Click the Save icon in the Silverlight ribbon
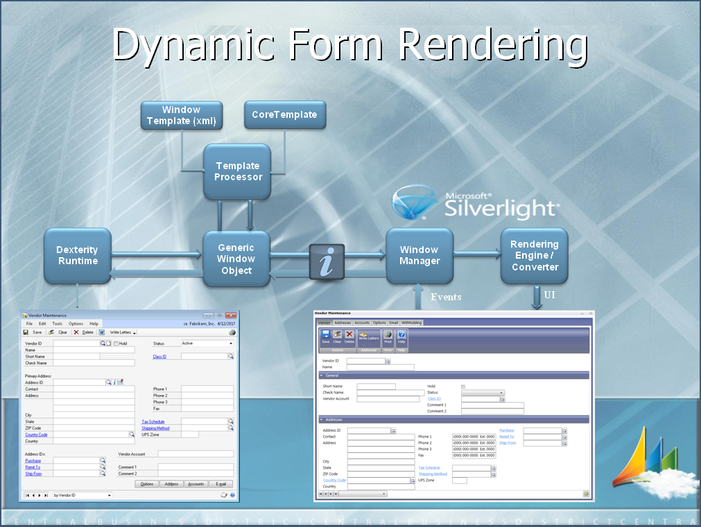The width and height of the screenshot is (701, 527). (325, 335)
